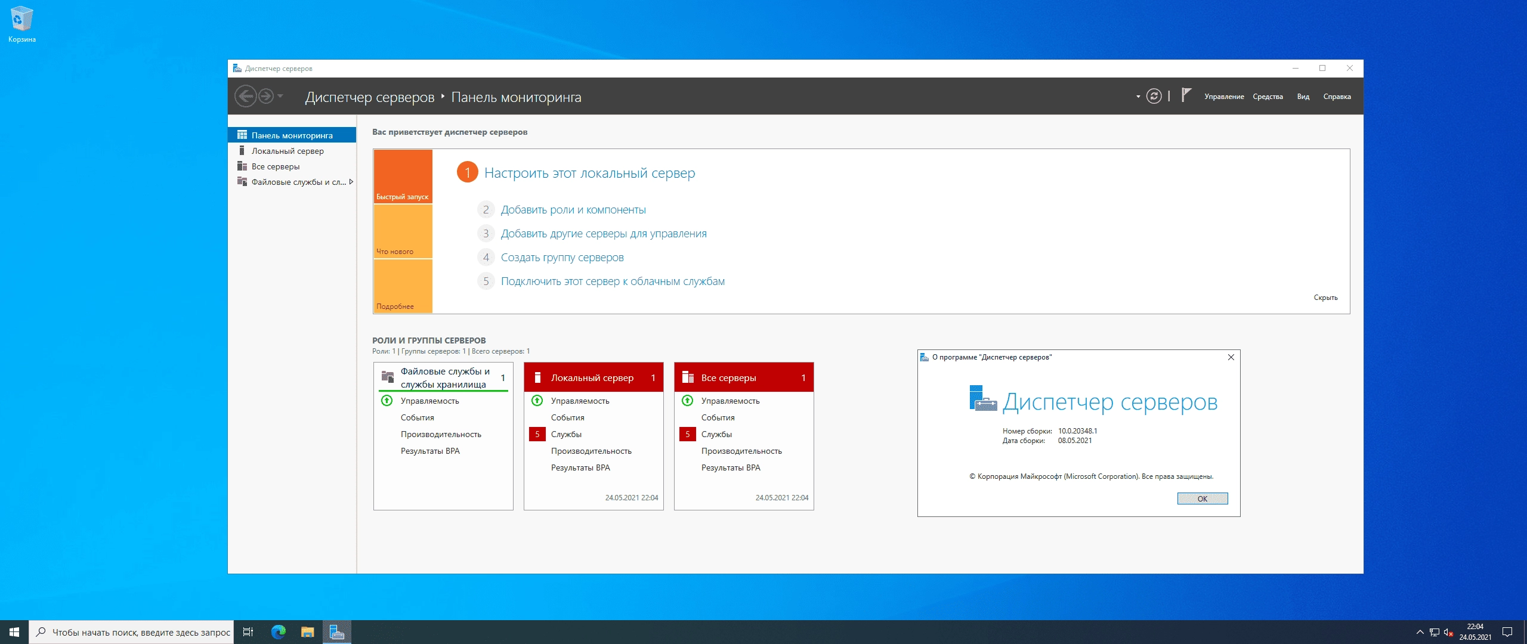Open Все серверы red tile header
The width and height of the screenshot is (1527, 644).
[x=744, y=377]
